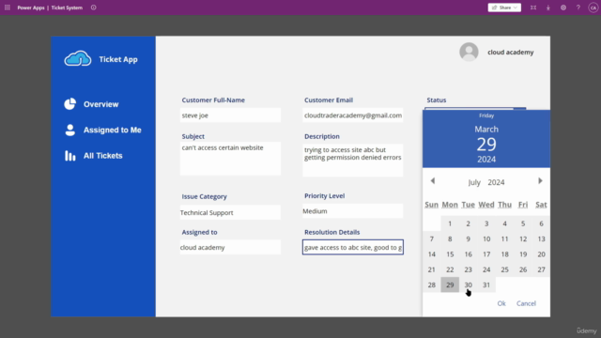The height and width of the screenshot is (338, 601).
Task: Select July 23 in the calendar
Action: pyautogui.click(x=468, y=269)
